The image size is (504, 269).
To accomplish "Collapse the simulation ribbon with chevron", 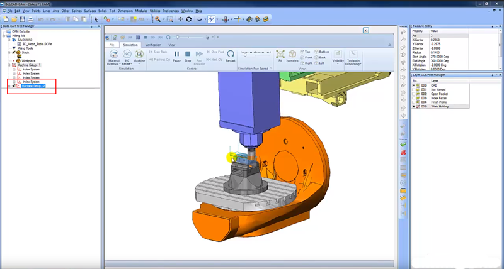I will (389, 45).
